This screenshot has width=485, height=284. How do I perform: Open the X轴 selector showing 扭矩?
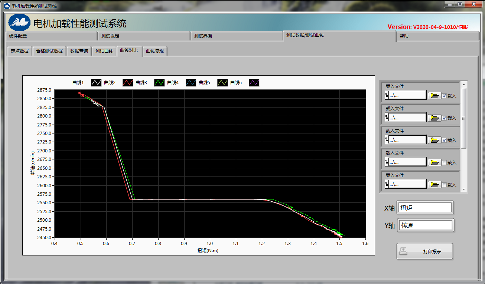425,208
